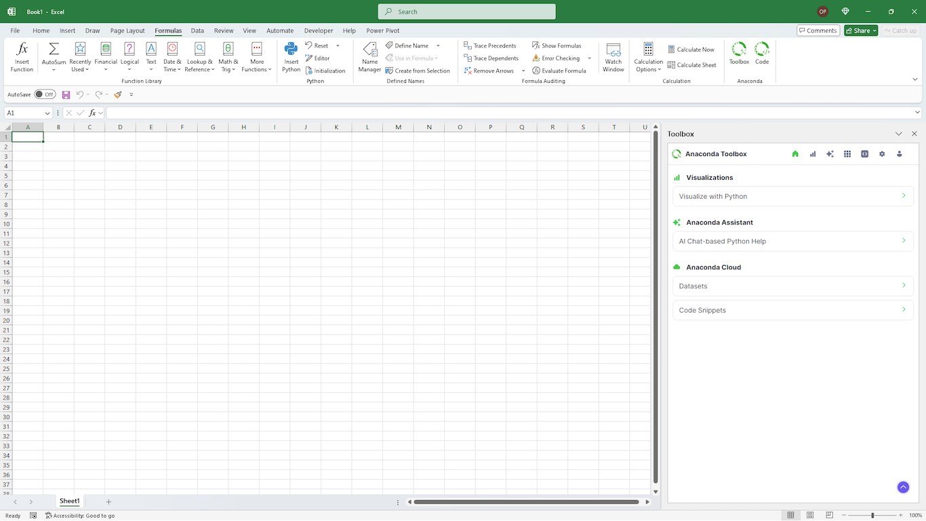Expand the formula bar
The image size is (926, 521).
918,113
